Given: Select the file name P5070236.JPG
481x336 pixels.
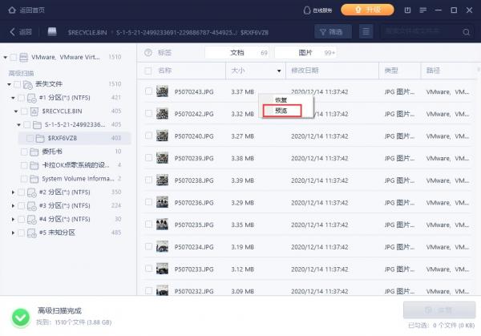Looking at the screenshot, I should tap(194, 203).
